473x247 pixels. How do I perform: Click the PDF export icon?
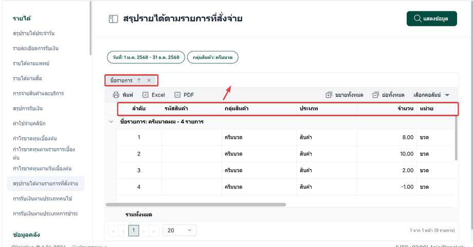click(x=177, y=95)
